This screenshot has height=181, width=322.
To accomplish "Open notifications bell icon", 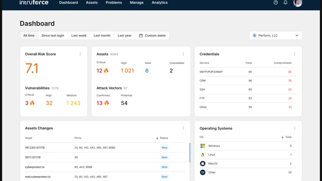I will tap(285, 2).
